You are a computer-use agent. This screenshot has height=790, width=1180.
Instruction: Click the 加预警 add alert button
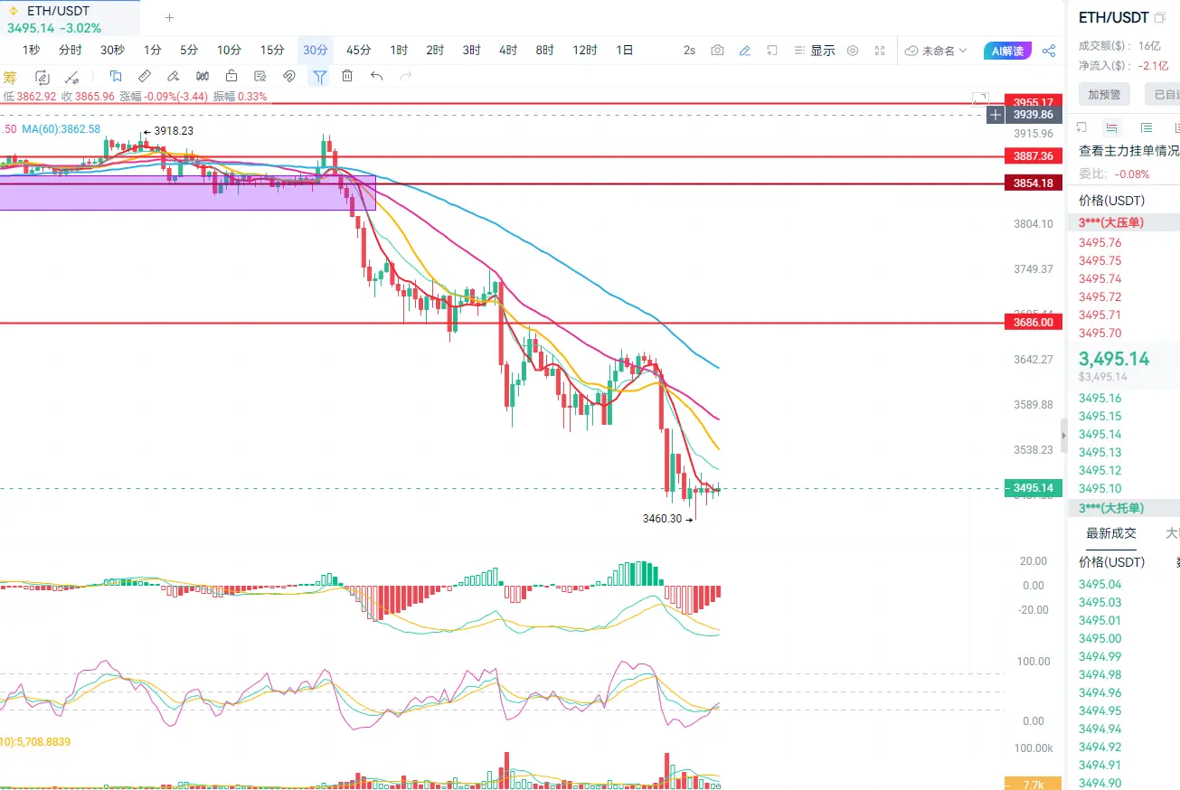click(x=1104, y=94)
